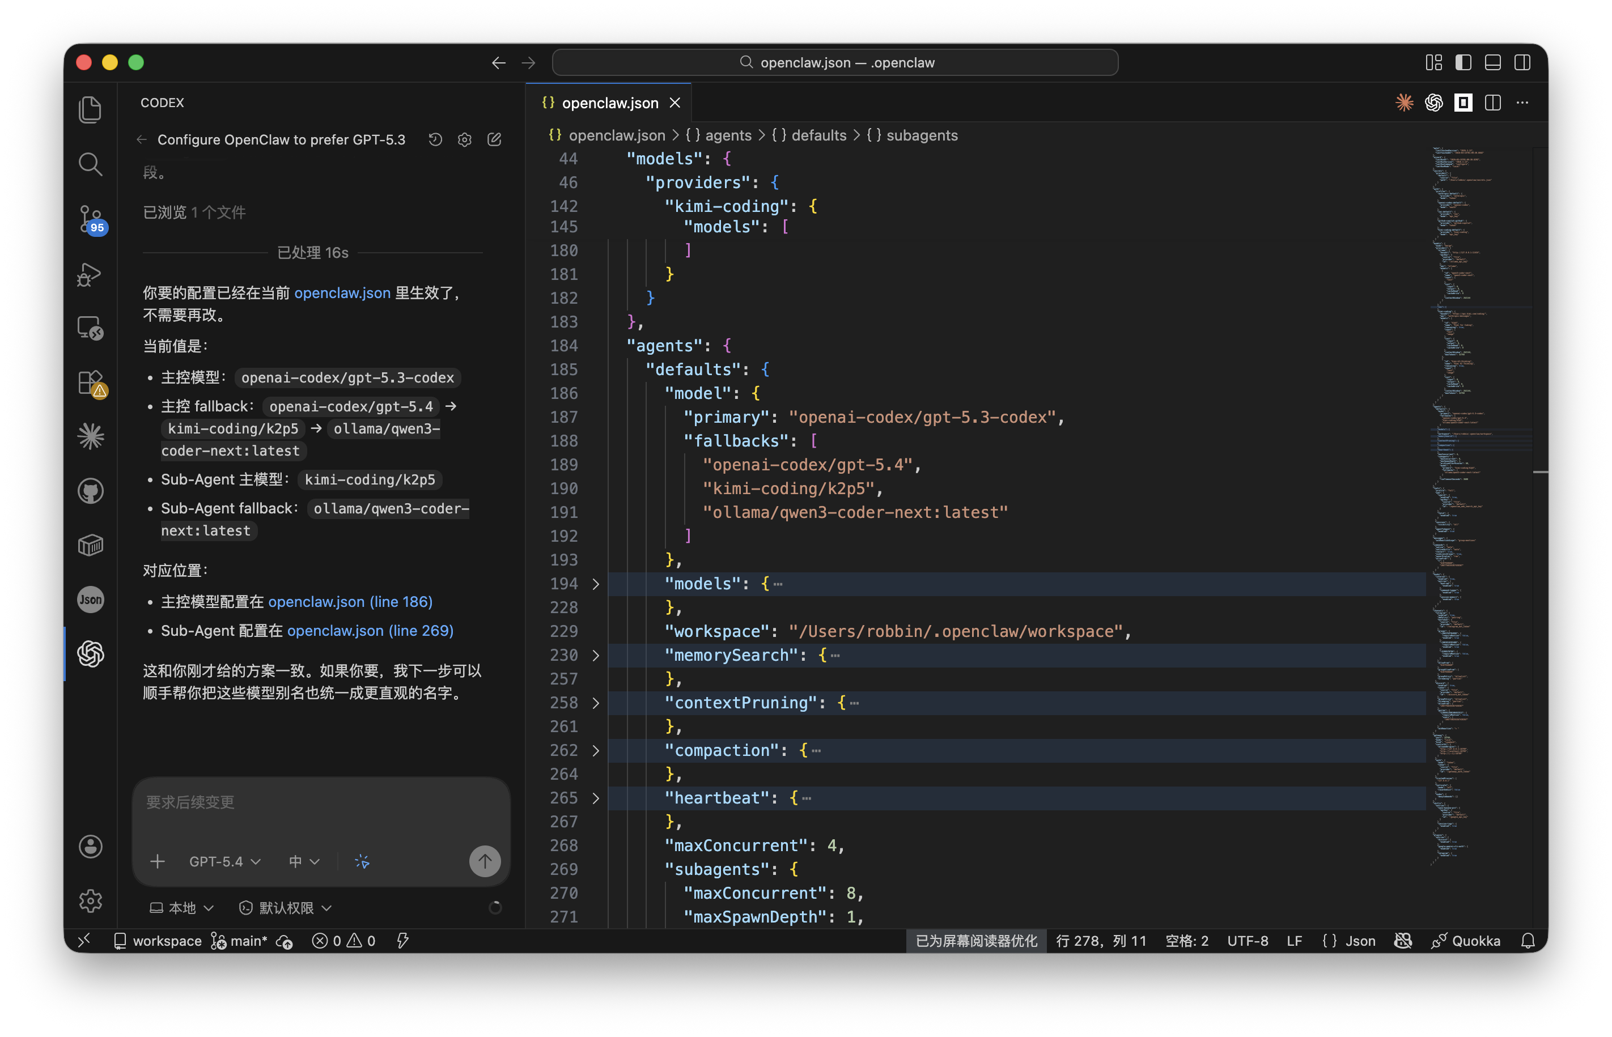Expand folded "contextPruning" block at line 258
This screenshot has height=1037, width=1612.
[x=595, y=703]
